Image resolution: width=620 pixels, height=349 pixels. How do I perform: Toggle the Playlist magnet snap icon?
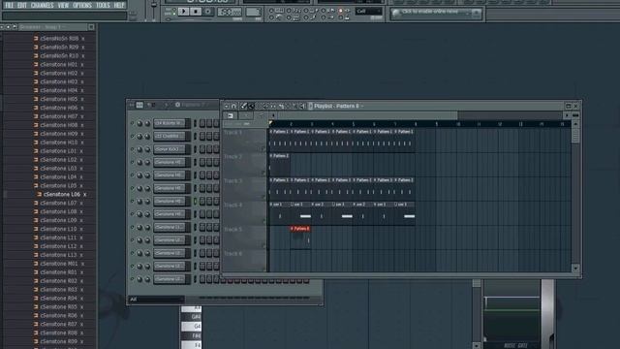(x=234, y=106)
